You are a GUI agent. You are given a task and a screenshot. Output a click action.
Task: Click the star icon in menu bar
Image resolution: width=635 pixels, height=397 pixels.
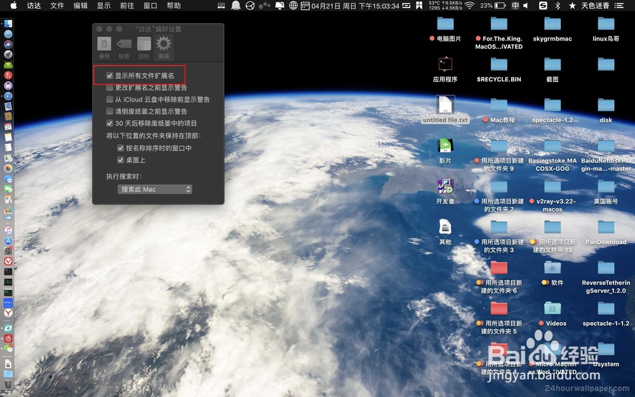[x=572, y=6]
